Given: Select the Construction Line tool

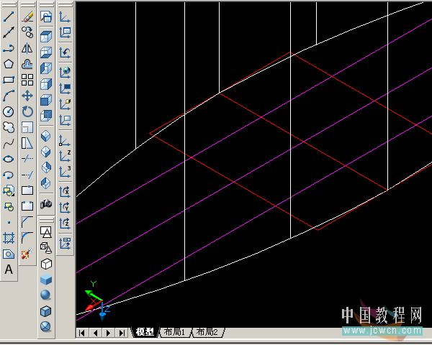Looking at the screenshot, I should click(x=9, y=32).
